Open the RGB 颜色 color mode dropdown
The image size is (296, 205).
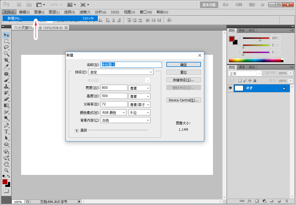tap(113, 113)
